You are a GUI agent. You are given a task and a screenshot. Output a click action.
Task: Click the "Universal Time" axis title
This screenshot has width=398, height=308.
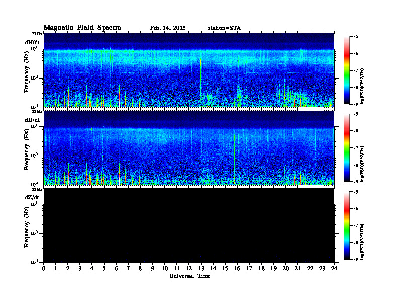189,276
